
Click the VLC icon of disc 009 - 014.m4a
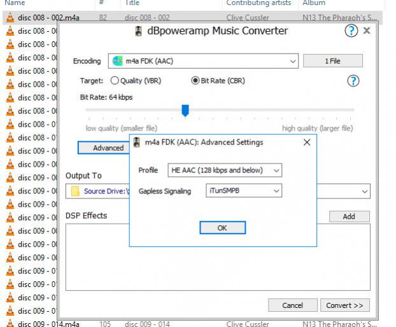(10, 324)
